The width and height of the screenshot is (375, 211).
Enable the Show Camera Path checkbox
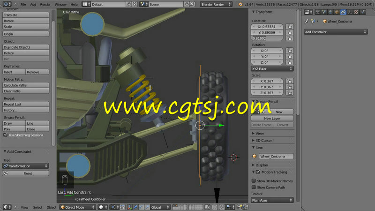click(x=254, y=187)
